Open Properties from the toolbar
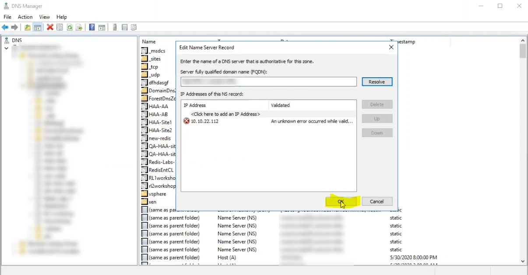This screenshot has width=528, height=275. (60, 27)
